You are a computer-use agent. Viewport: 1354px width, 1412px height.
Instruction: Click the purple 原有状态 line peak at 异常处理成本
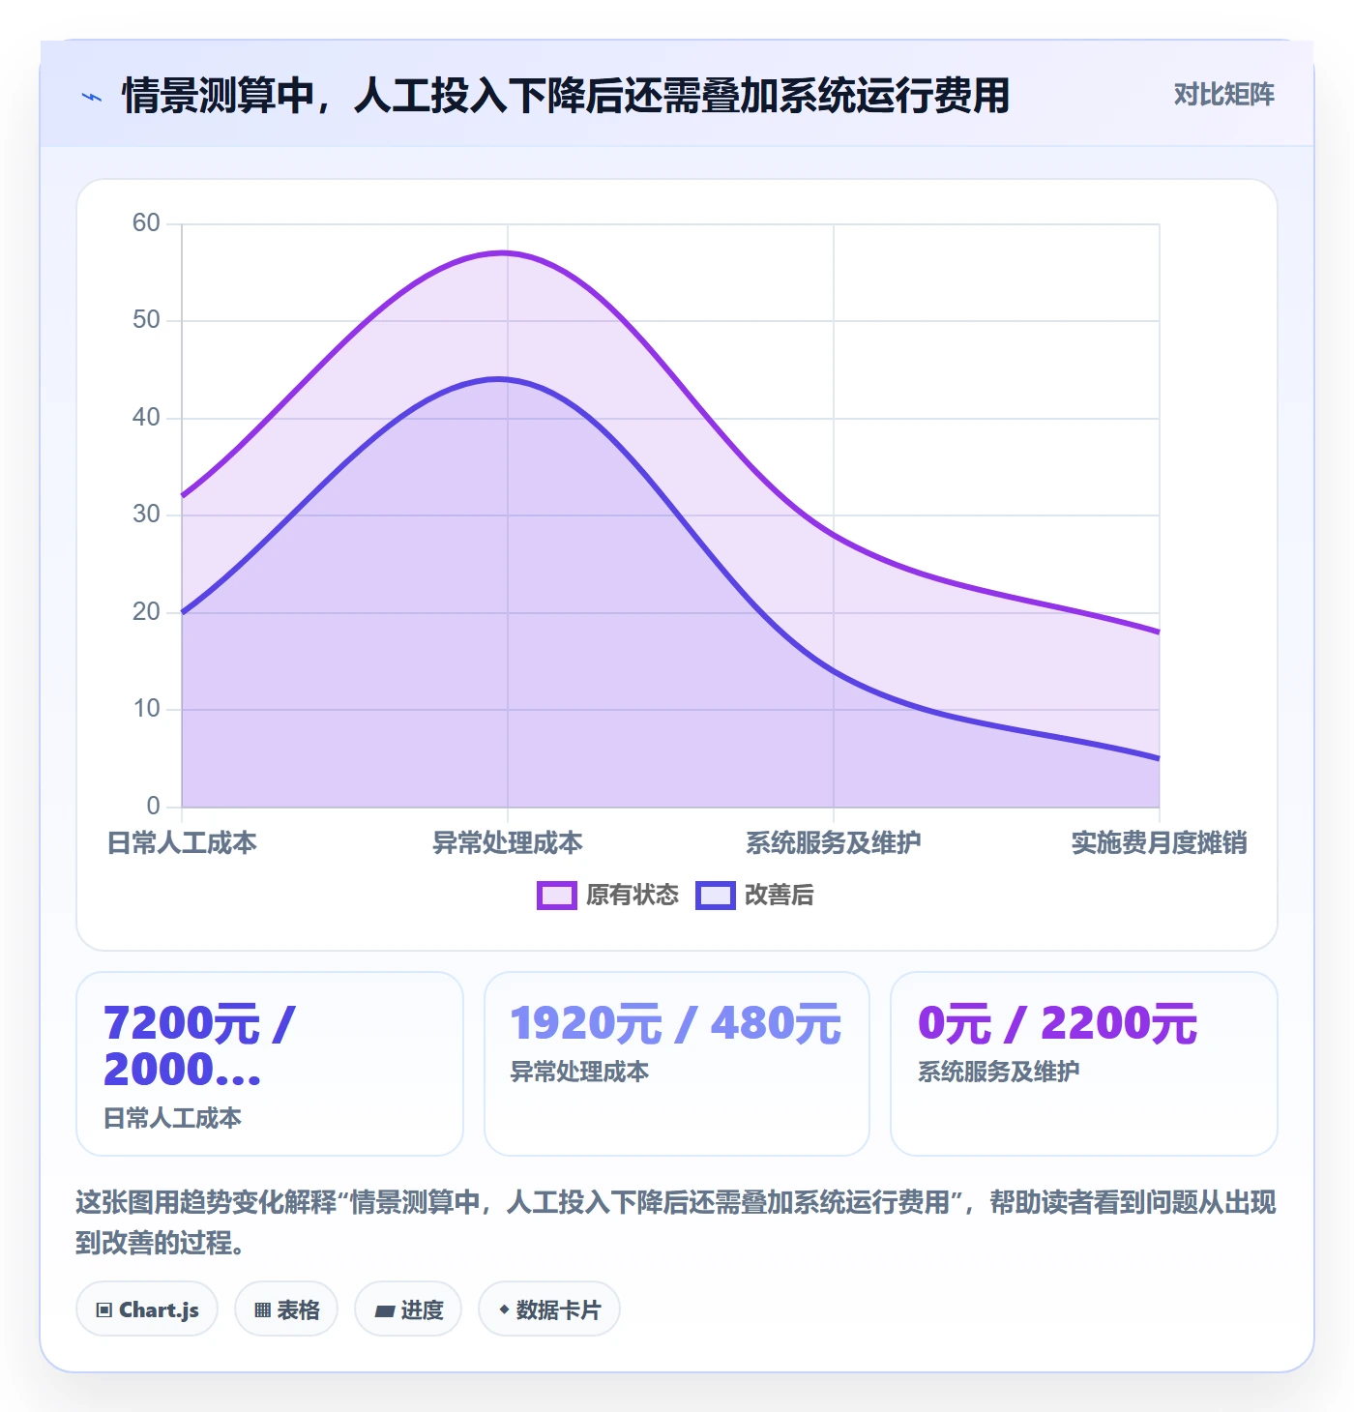point(507,253)
